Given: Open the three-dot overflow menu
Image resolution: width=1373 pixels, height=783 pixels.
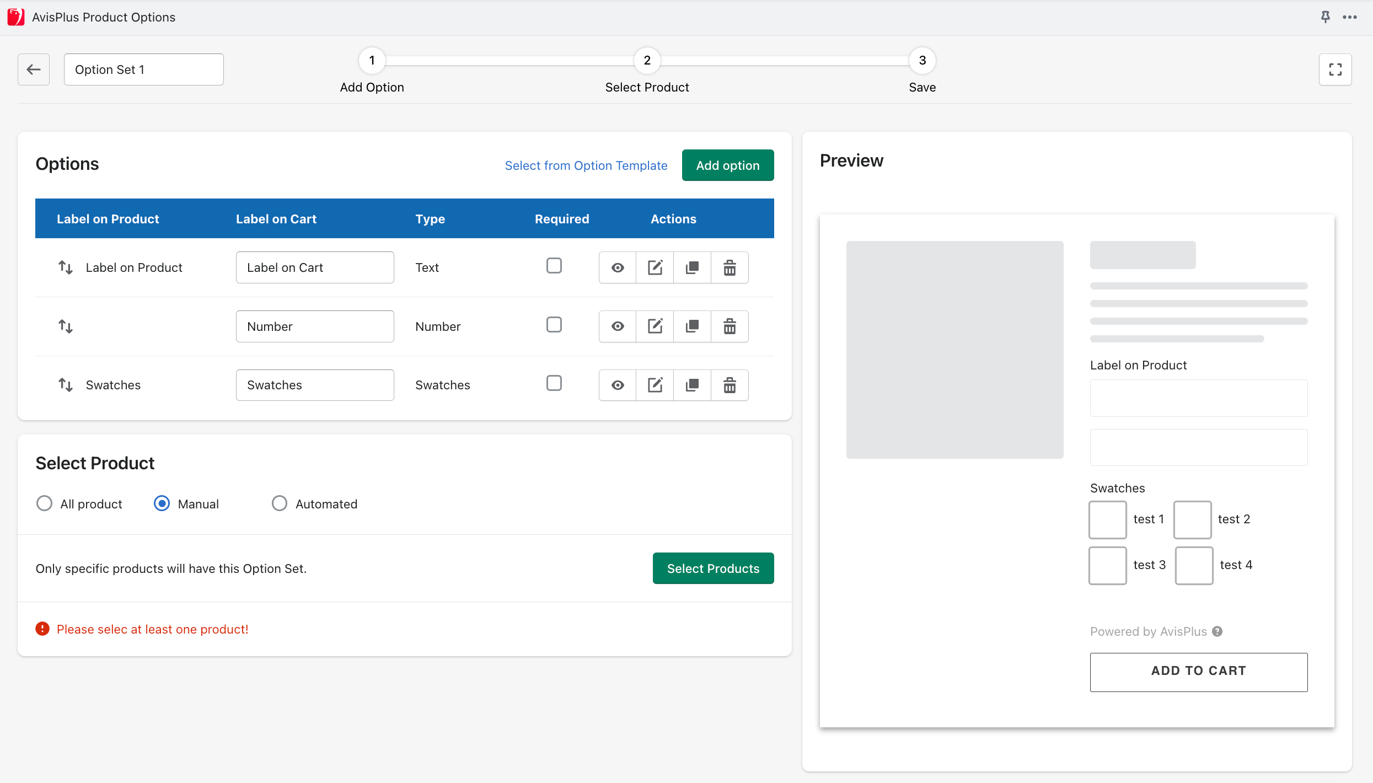Looking at the screenshot, I should (1350, 17).
